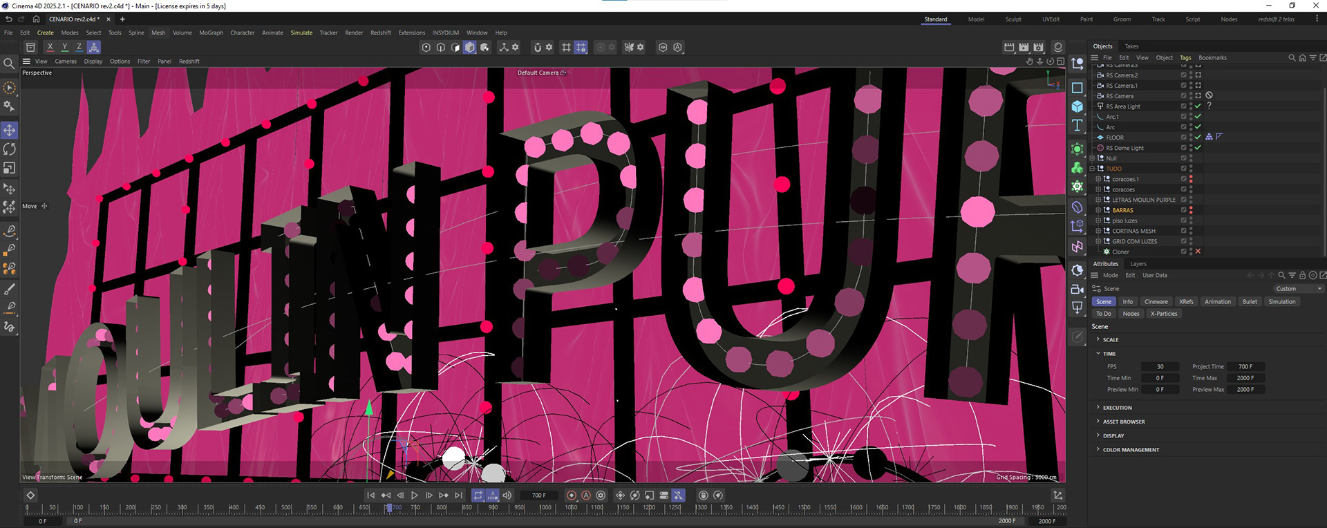Click the Record Active Objects button
Image resolution: width=1327 pixels, height=528 pixels.
[572, 496]
